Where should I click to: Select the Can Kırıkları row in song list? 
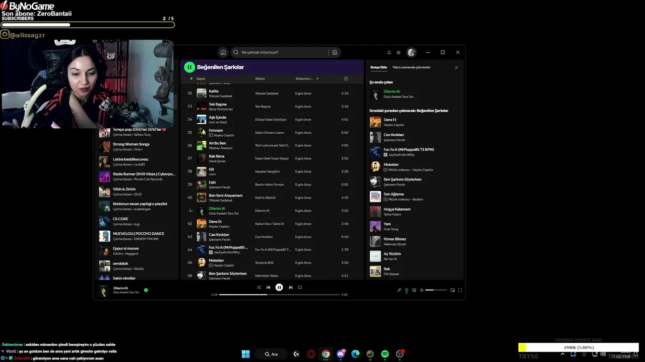[272, 237]
